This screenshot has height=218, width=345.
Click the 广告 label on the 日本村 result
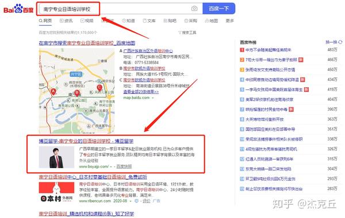[156, 201]
